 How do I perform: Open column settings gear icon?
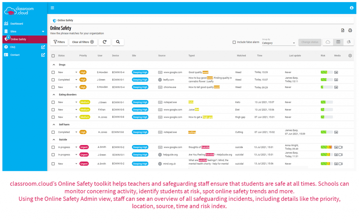click(350, 55)
